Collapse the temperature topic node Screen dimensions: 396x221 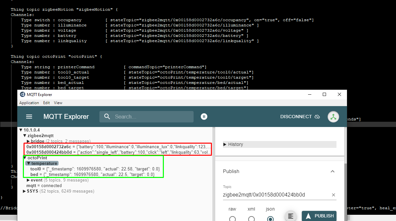click(28, 163)
